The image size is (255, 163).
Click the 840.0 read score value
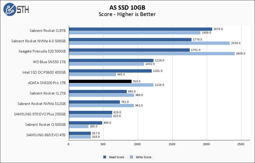pos(132,92)
